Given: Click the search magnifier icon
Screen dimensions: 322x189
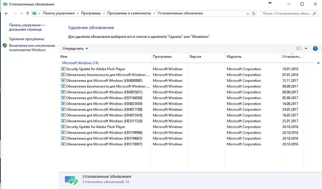Looking at the screenshot, I should tap(314, 14).
